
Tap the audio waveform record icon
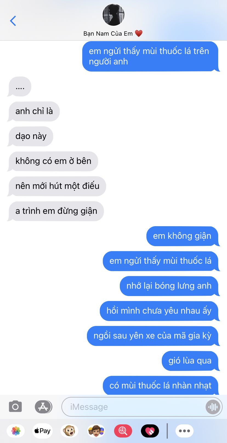(x=213, y=407)
